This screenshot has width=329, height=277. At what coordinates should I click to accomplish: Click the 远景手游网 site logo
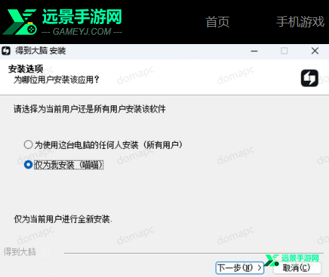62,22
